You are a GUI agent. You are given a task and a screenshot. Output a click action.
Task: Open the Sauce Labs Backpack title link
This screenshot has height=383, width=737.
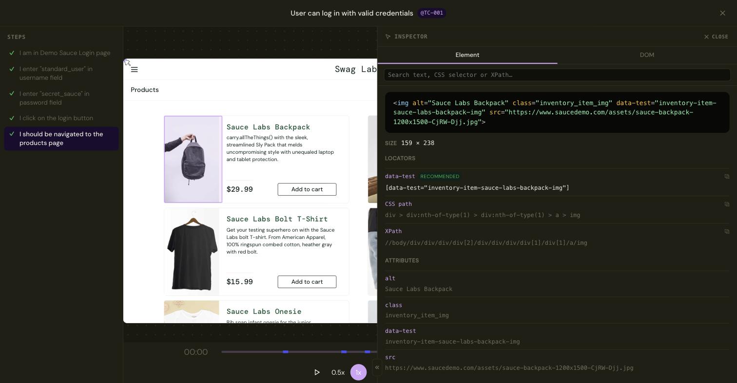pyautogui.click(x=269, y=127)
